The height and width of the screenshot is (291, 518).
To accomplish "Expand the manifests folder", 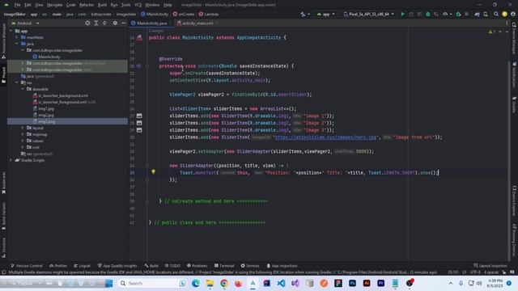I will (17, 37).
